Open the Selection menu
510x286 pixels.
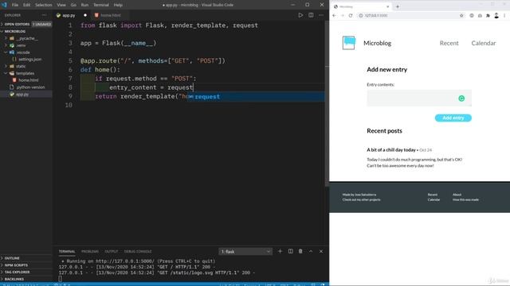[44, 5]
